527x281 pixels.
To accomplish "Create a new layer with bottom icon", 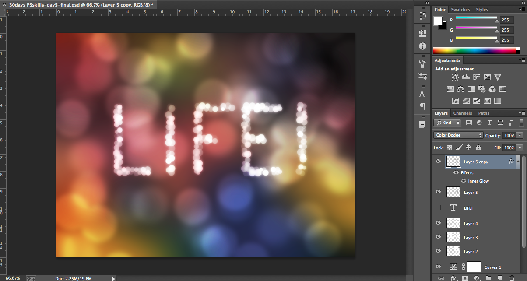I will tap(500, 278).
